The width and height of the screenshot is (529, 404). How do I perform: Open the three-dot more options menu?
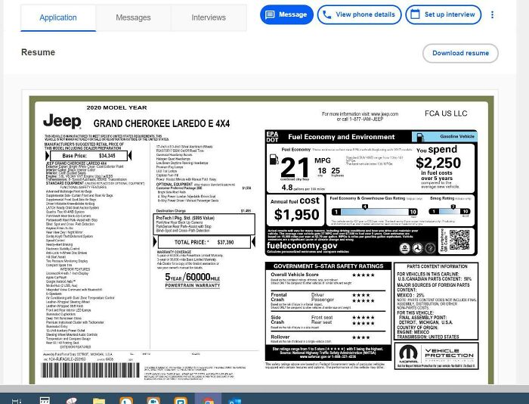(x=493, y=14)
